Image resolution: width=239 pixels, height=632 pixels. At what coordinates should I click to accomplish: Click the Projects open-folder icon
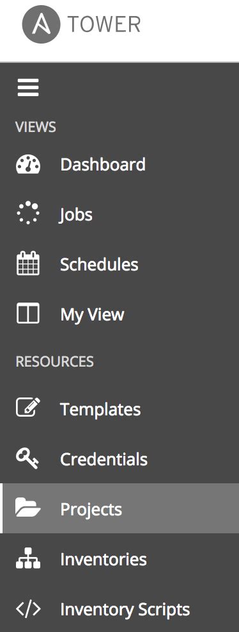tap(28, 508)
